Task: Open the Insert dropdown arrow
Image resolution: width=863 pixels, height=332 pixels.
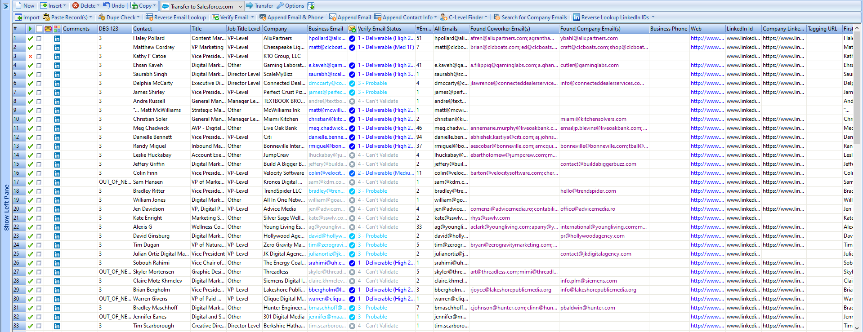Action: 65,6
